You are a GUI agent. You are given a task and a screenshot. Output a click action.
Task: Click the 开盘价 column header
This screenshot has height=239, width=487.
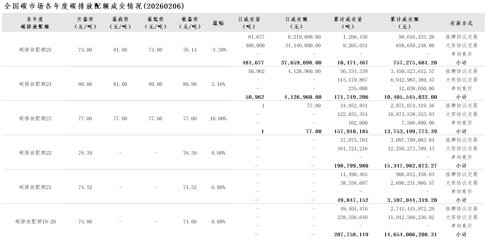point(85,23)
